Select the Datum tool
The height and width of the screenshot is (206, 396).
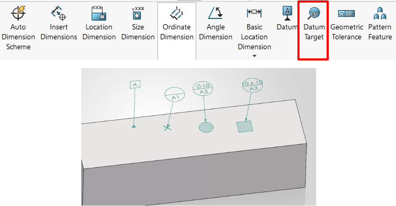tap(287, 18)
